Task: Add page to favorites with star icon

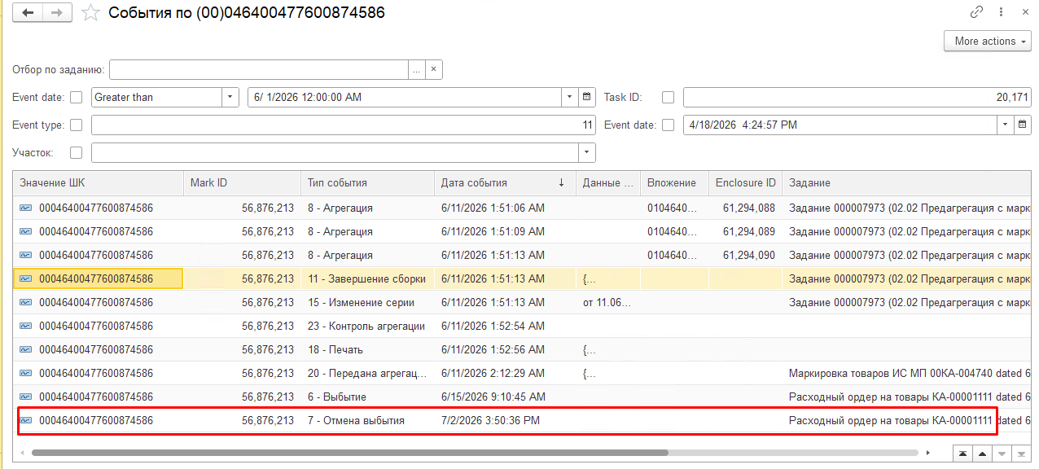Action: pyautogui.click(x=91, y=12)
